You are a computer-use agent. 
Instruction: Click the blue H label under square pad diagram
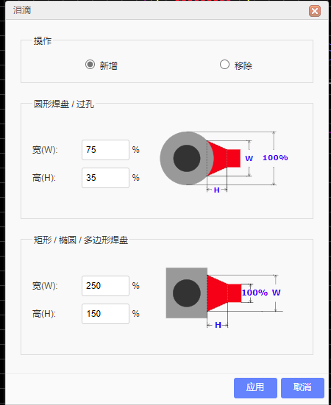pyautogui.click(x=218, y=325)
